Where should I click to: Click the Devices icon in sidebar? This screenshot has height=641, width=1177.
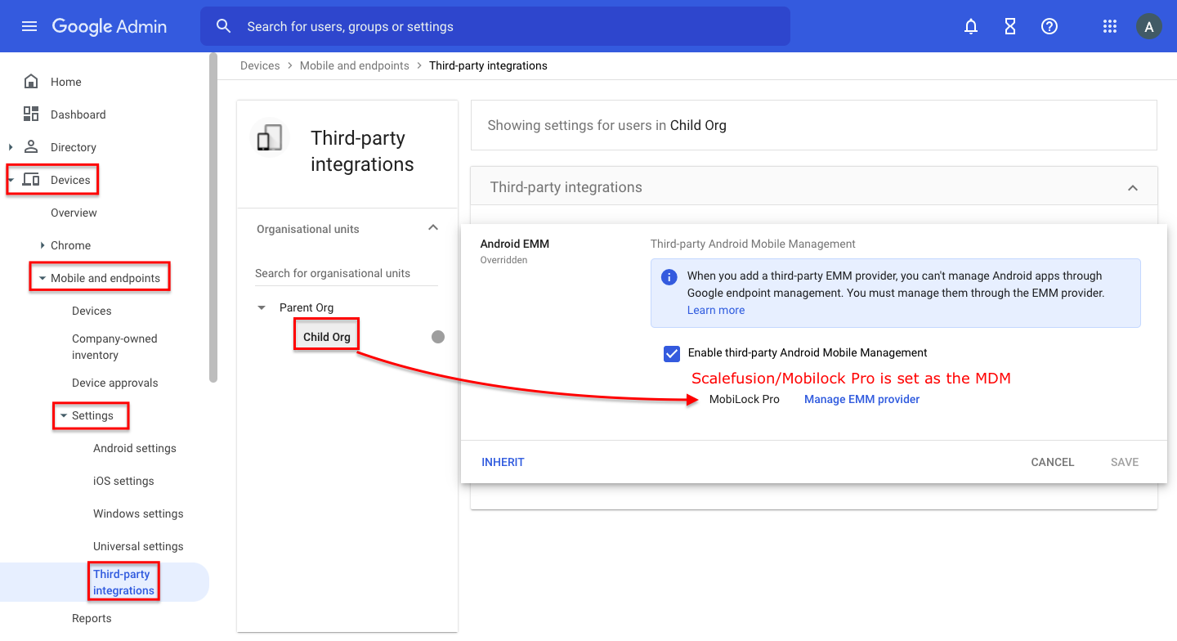coord(31,179)
